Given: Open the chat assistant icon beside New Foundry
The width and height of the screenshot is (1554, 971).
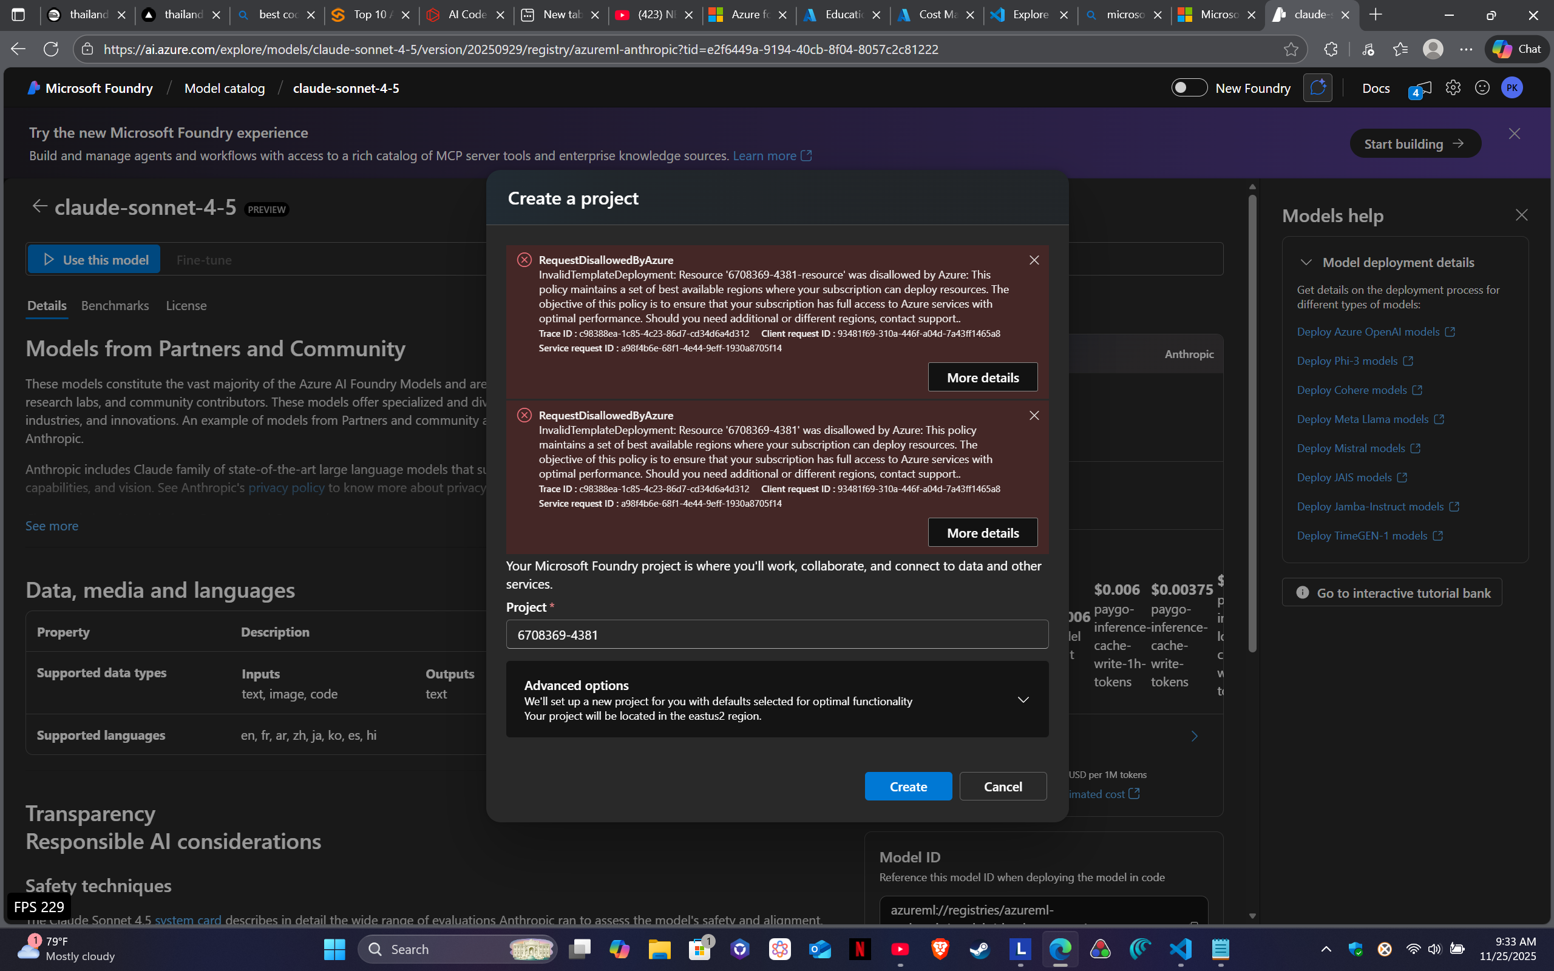Looking at the screenshot, I should 1318,87.
